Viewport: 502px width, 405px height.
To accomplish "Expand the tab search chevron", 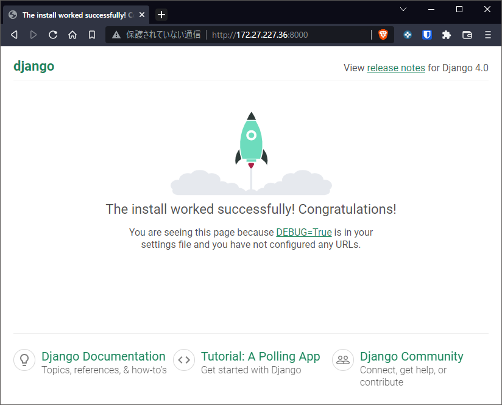I will (x=403, y=9).
